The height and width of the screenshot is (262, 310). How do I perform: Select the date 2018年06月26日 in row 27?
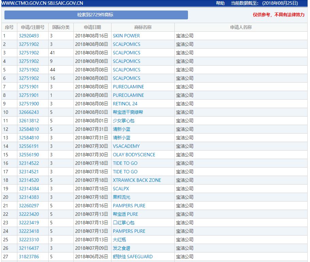pos(91,257)
